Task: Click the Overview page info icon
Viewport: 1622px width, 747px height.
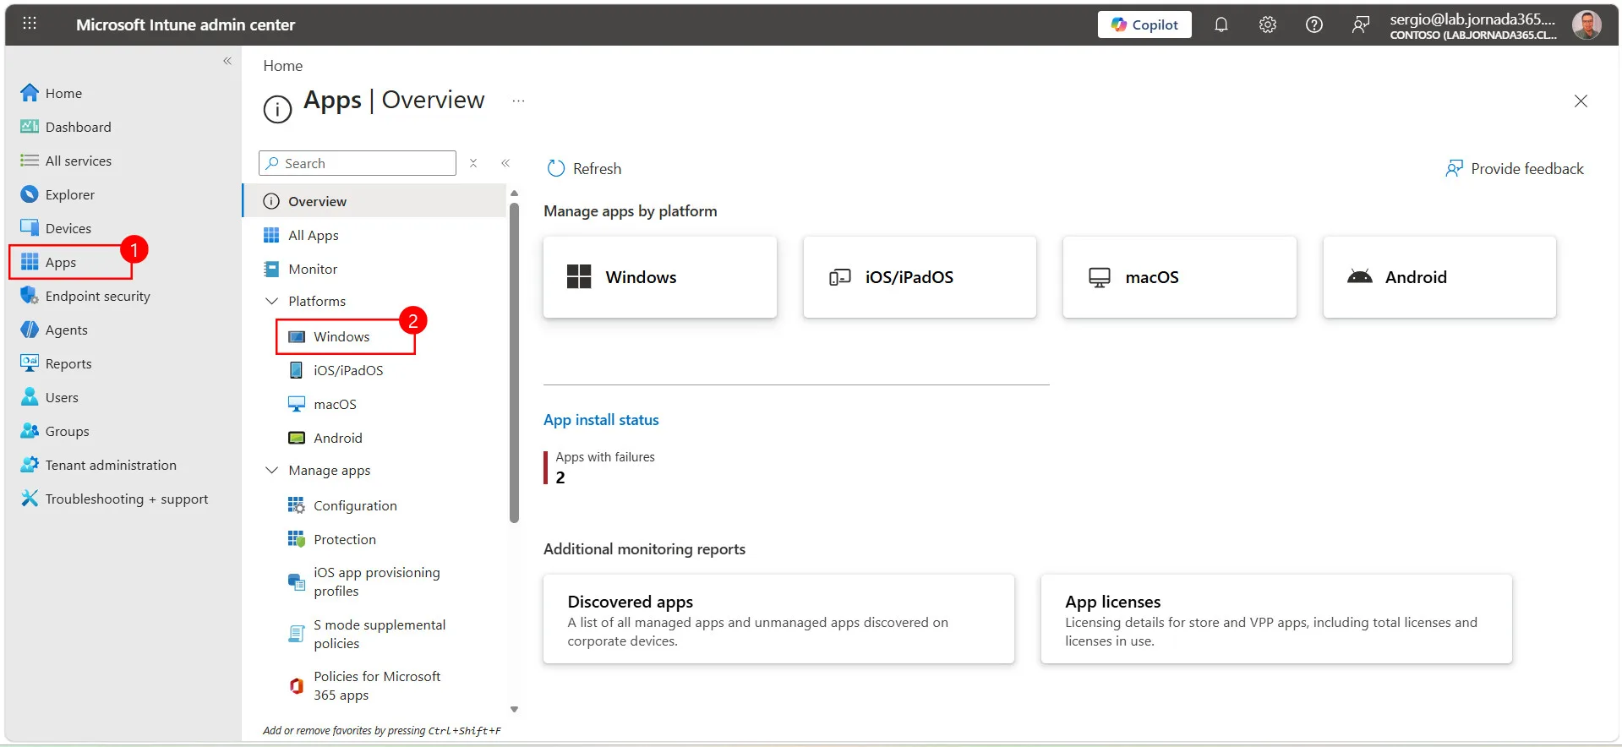Action: click(x=277, y=108)
